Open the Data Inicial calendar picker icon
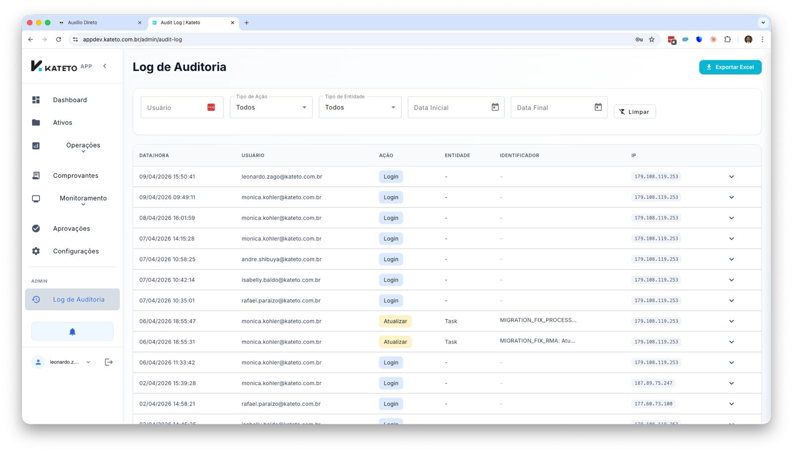 click(495, 107)
